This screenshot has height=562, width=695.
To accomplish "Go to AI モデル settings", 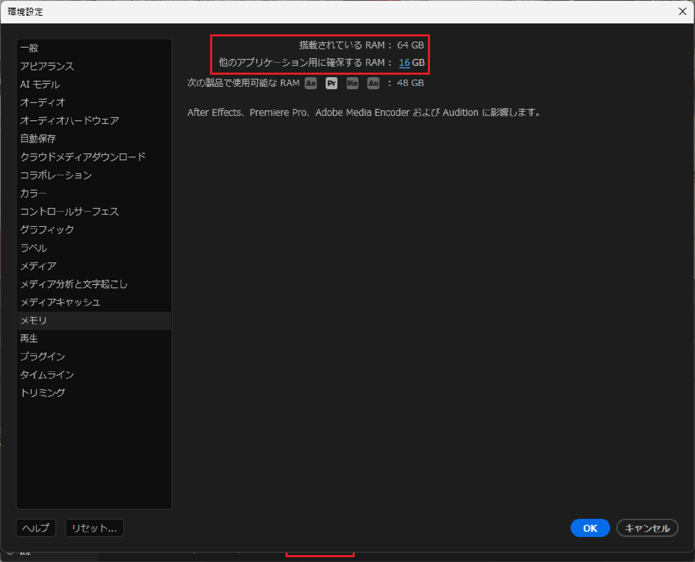I will tap(40, 84).
